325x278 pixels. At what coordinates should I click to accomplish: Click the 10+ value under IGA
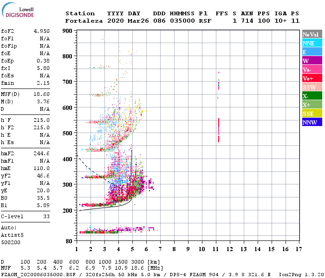point(280,21)
